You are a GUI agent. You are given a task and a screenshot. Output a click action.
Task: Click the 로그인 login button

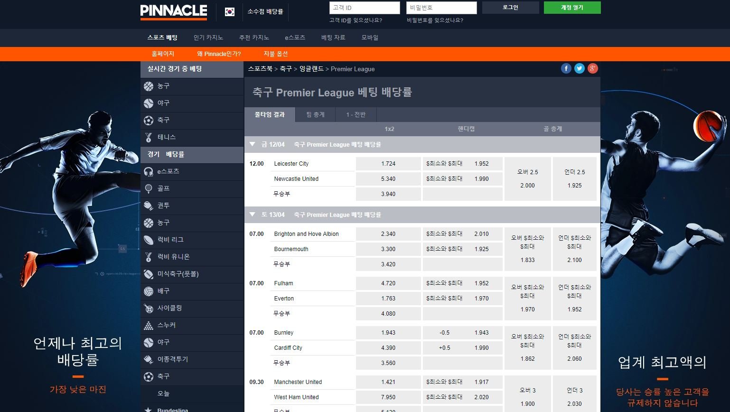[511, 8]
